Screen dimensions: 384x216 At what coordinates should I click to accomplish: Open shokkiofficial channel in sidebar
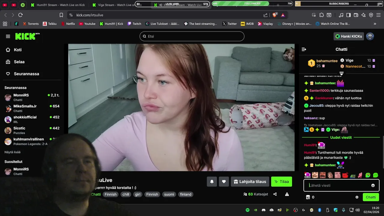point(32,119)
